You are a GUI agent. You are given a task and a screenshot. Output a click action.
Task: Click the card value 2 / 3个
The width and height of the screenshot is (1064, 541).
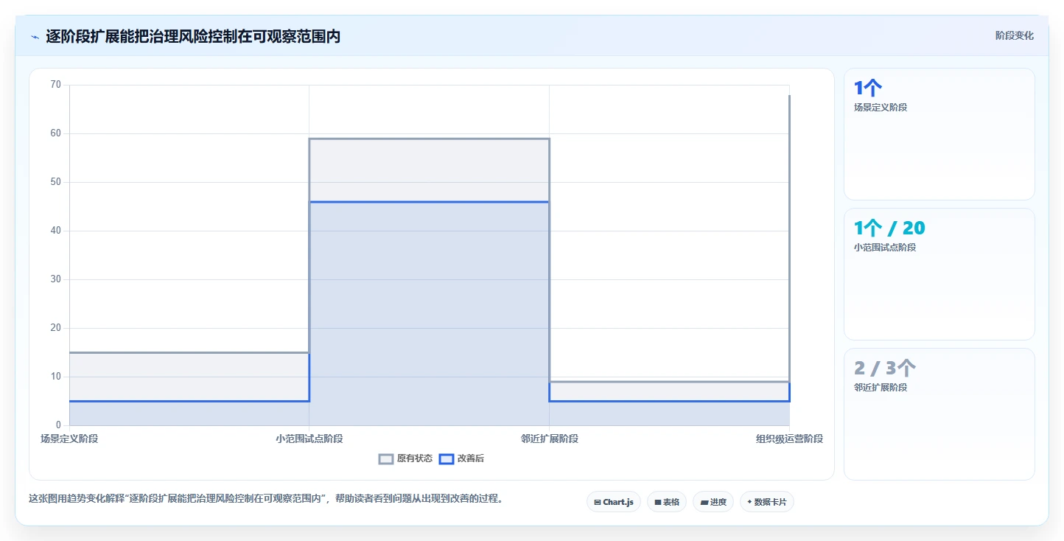pos(885,369)
